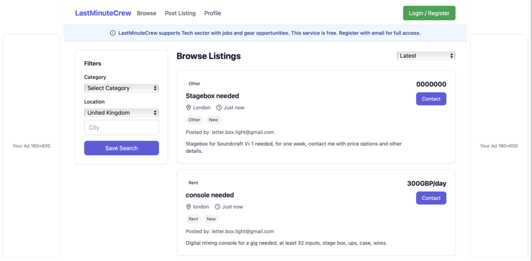Click the location pin on console listing
The image size is (532, 261).
[188, 207]
